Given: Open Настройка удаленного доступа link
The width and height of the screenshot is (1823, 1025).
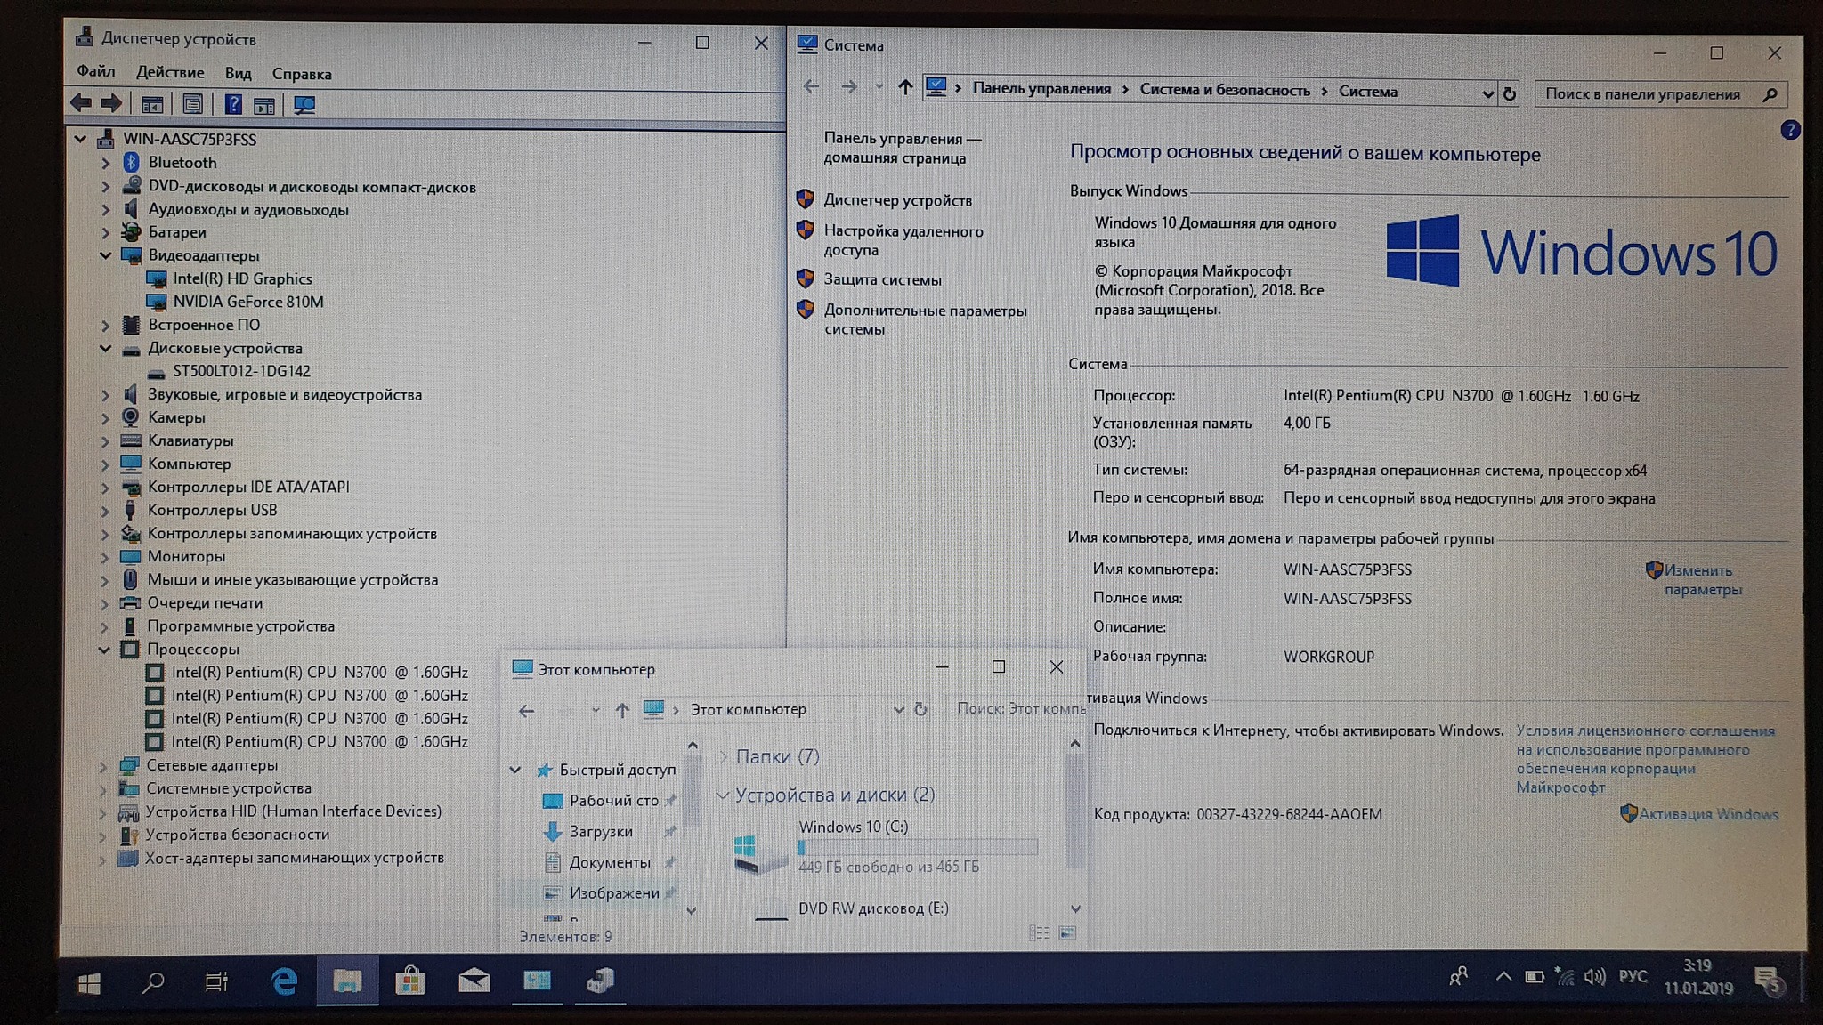Looking at the screenshot, I should [903, 240].
